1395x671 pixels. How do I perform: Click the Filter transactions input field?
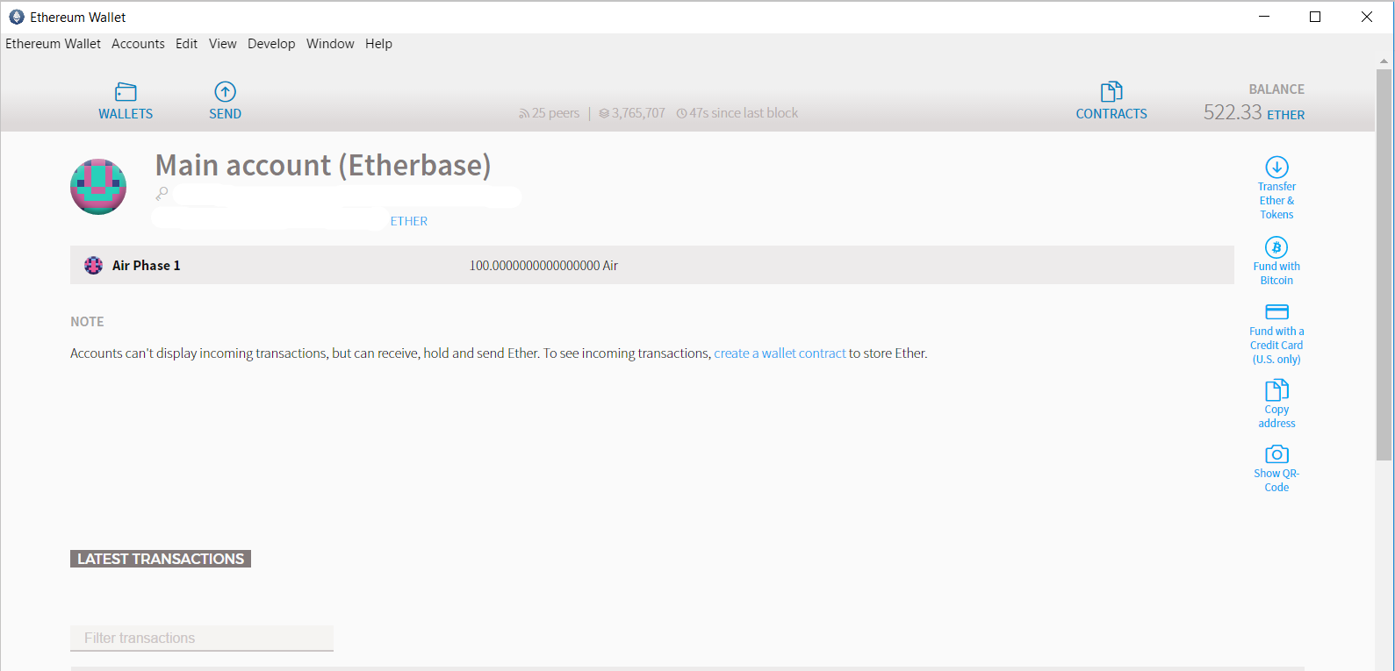click(x=202, y=639)
